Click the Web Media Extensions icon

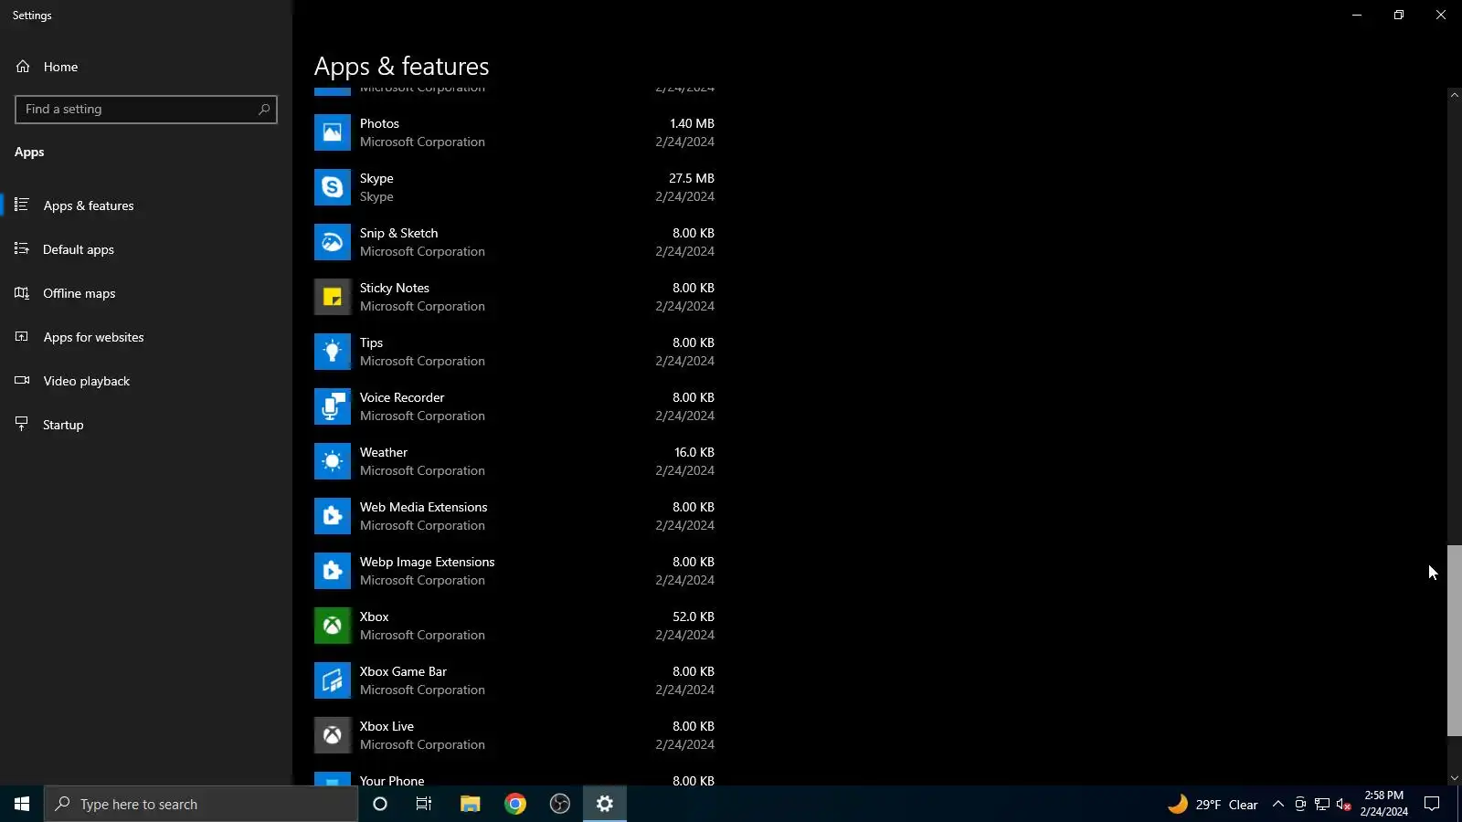pyautogui.click(x=333, y=516)
